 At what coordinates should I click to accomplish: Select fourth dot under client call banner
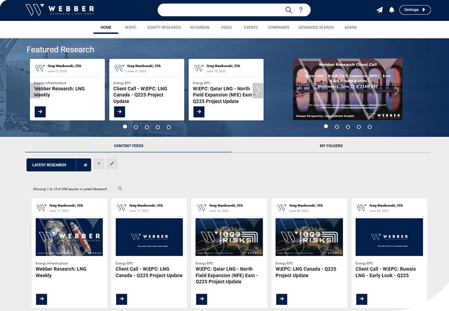(x=359, y=127)
